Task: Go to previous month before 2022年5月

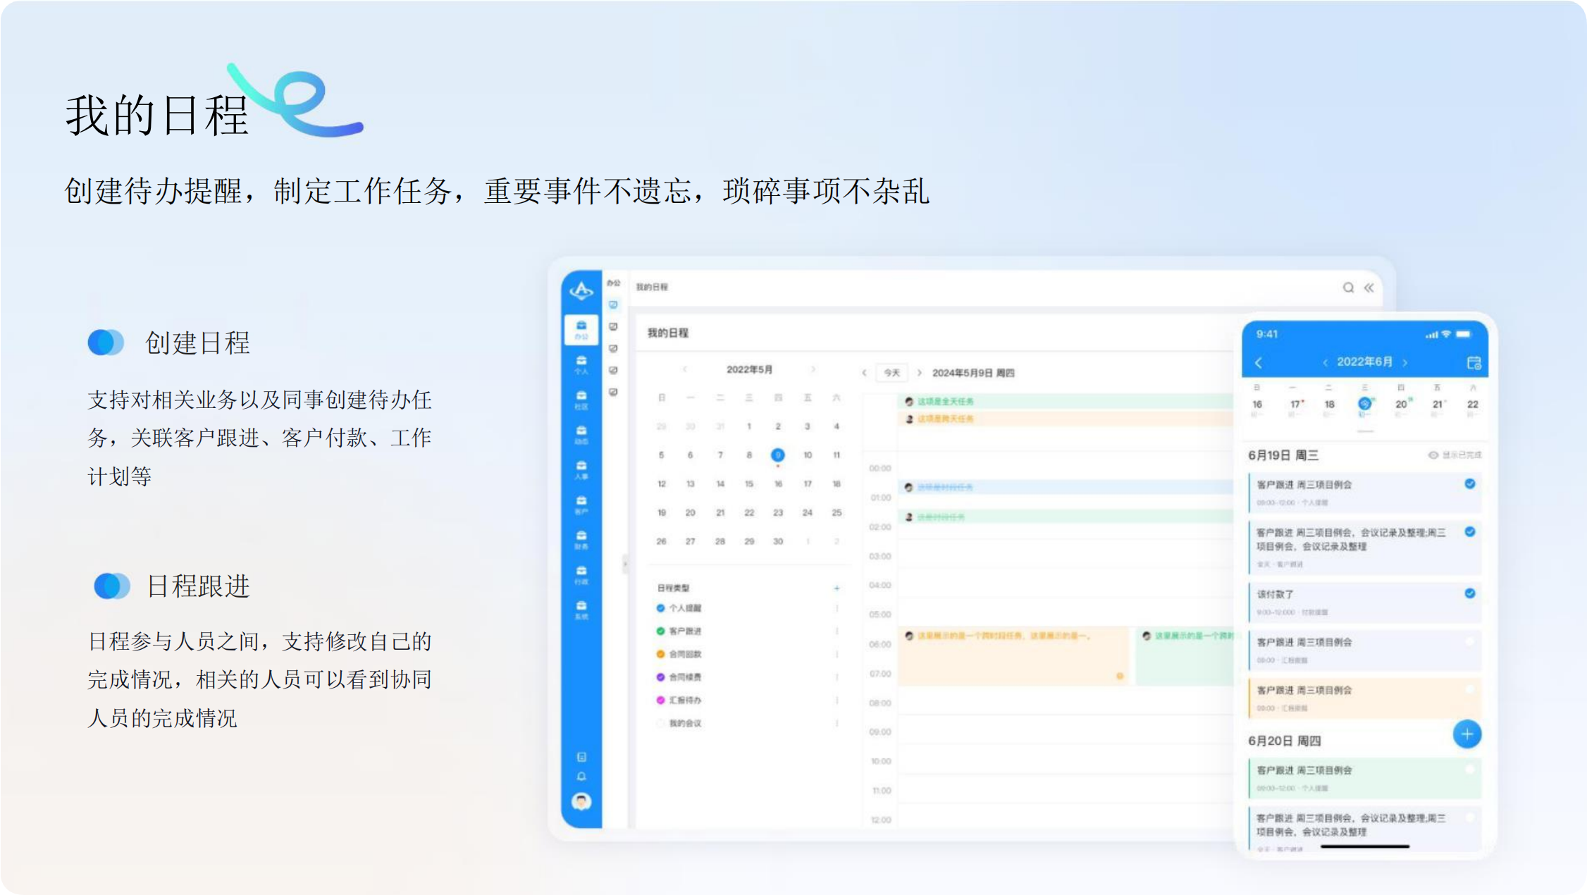Action: tap(684, 369)
